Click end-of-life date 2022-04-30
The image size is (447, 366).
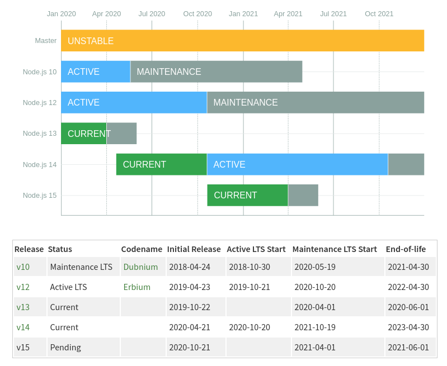click(x=408, y=287)
